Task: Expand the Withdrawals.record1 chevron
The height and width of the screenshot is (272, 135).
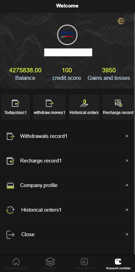Action: (x=127, y=136)
